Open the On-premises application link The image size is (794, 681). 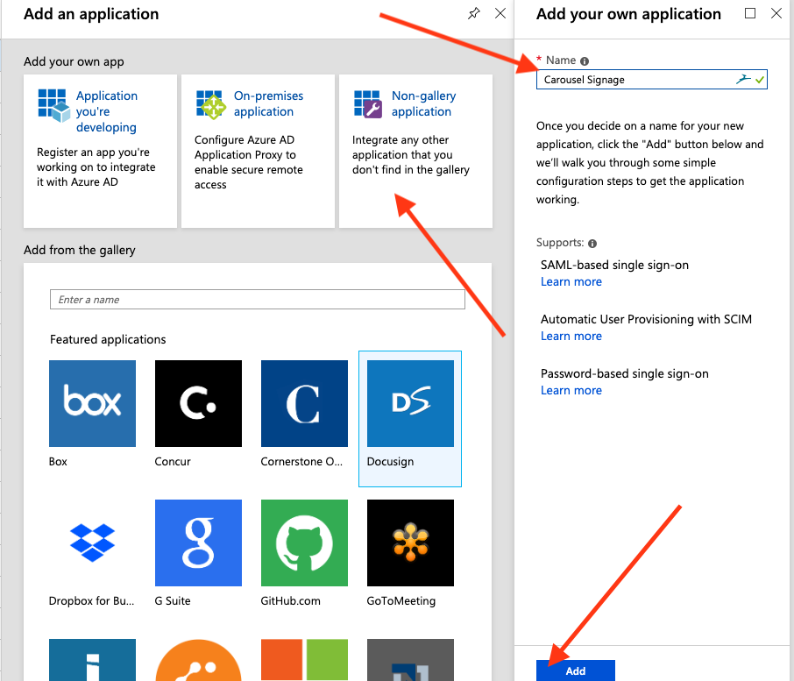point(268,103)
